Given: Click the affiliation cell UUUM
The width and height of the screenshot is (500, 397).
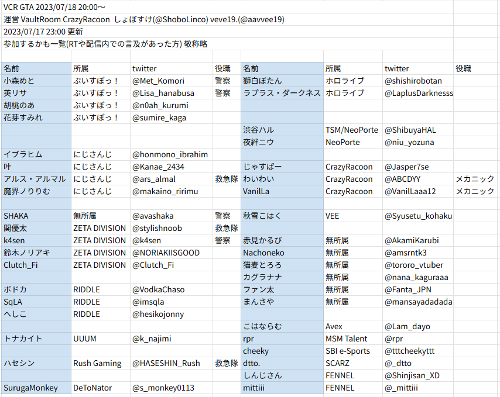Looking at the screenshot, I should tap(101, 339).
